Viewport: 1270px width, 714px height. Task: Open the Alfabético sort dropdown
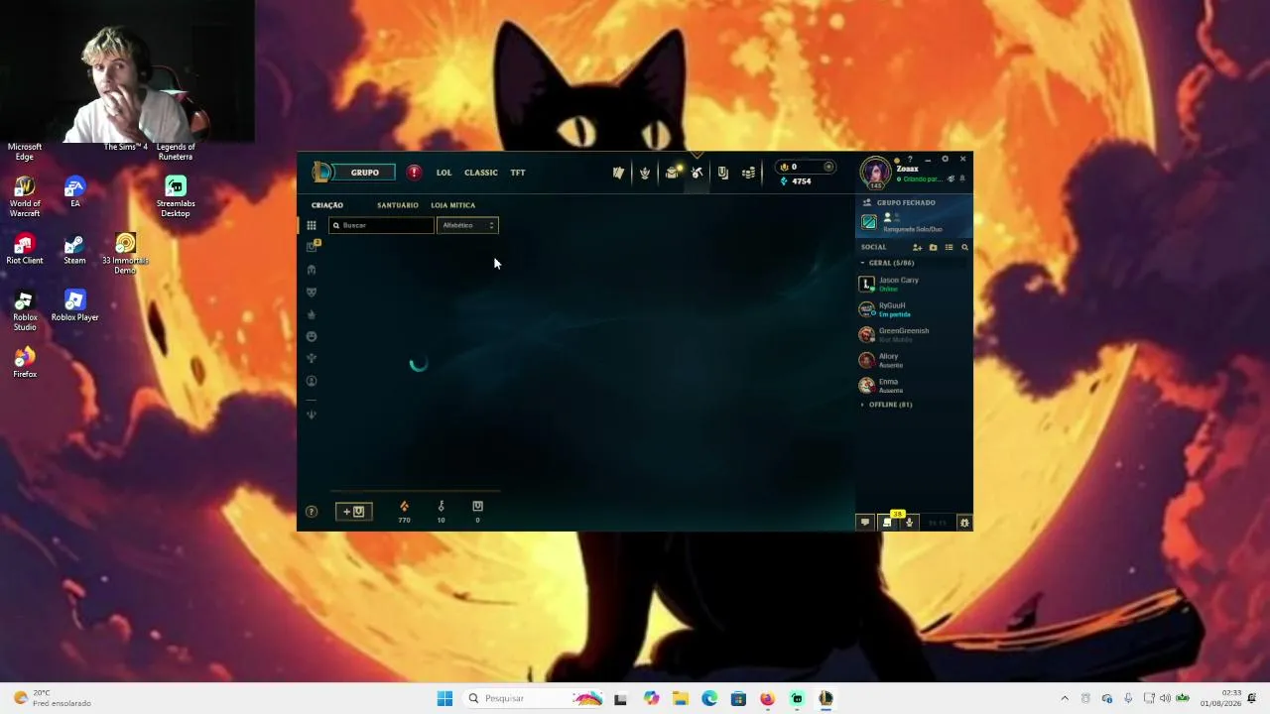[467, 225]
